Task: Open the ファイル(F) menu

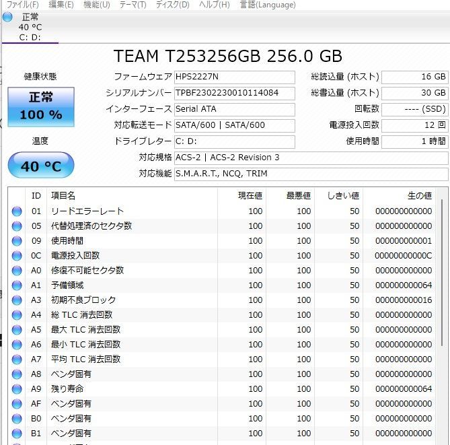Action: coord(22,5)
